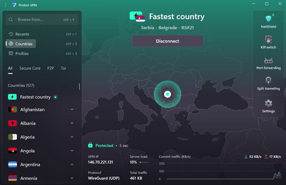Select the Fastest country lightning icon
Screen dimensions: 286x185
point(12,97)
